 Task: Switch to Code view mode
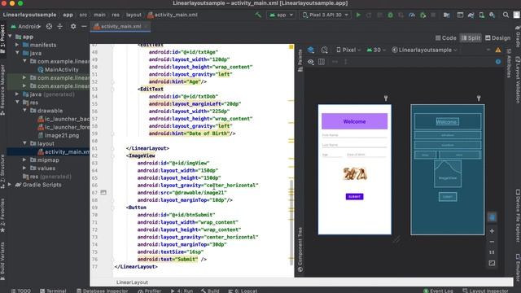pos(446,38)
